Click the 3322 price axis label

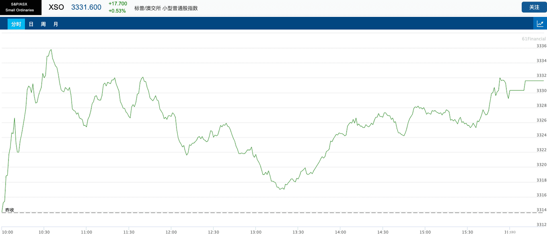coord(541,150)
